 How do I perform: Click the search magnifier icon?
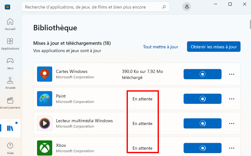tap(164, 7)
